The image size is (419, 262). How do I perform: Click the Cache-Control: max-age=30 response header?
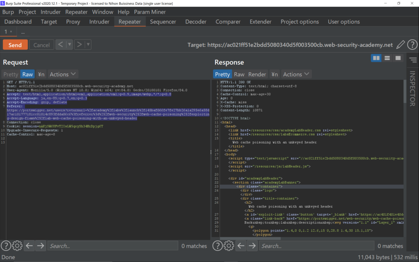(x=245, y=94)
